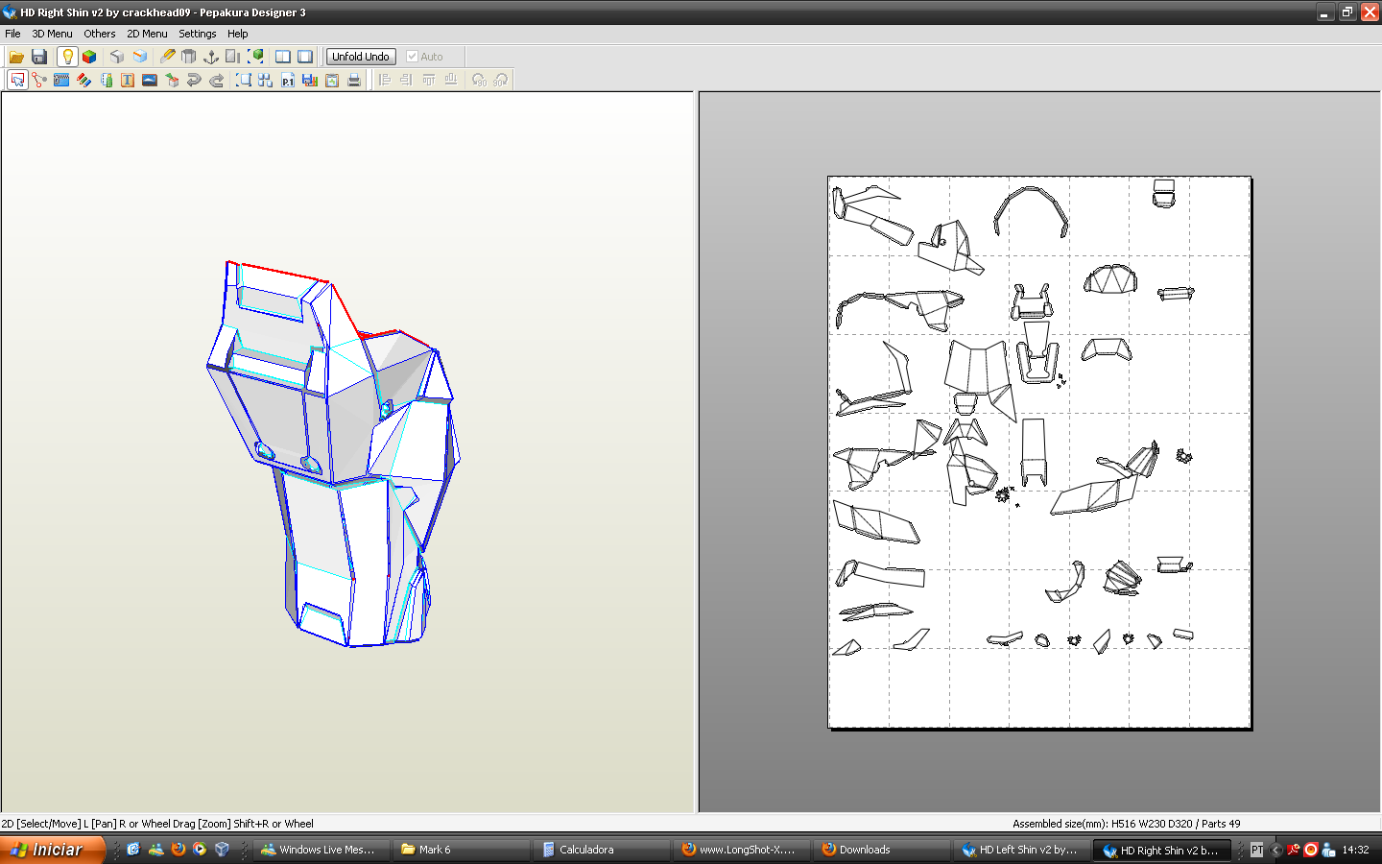
Task: Open the Calculadora taskbar button
Action: (x=603, y=850)
